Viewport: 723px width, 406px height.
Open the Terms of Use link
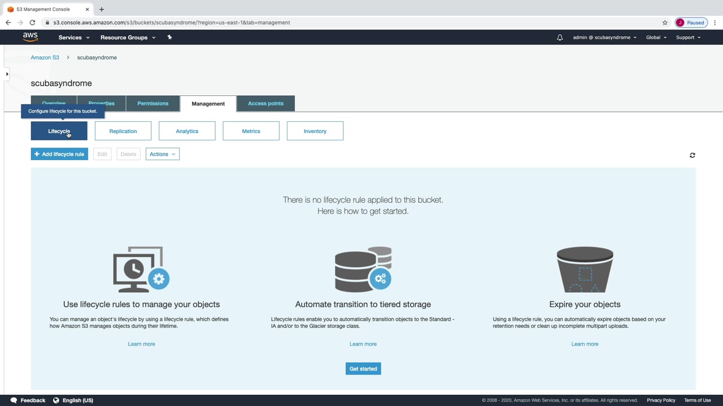point(698,400)
